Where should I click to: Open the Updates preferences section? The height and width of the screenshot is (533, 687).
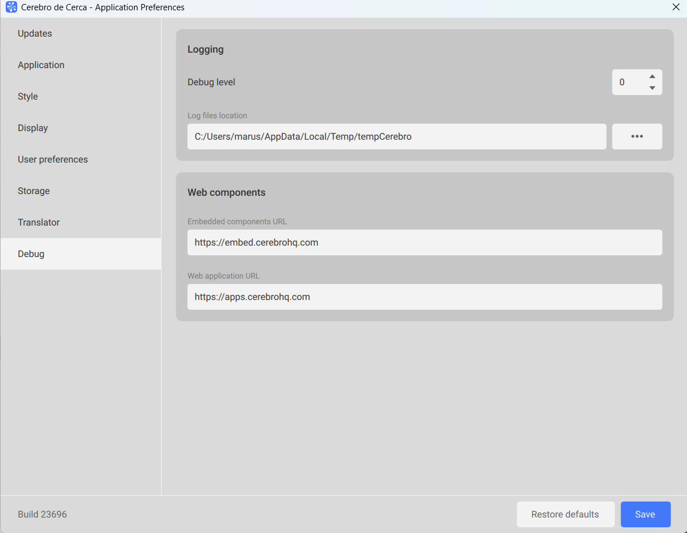click(35, 33)
